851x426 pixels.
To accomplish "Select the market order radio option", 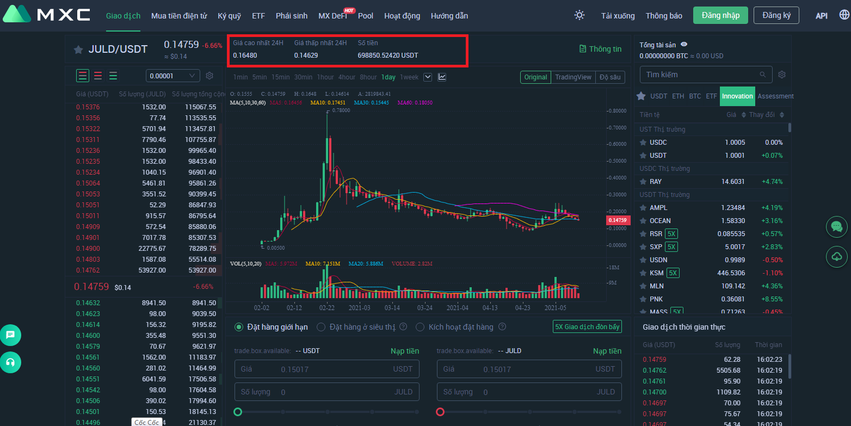I will (x=321, y=327).
